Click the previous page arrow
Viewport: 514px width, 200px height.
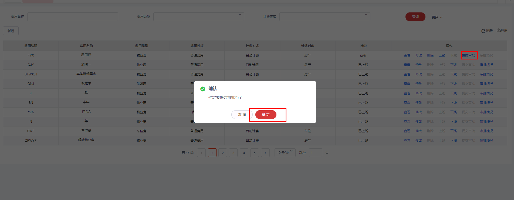201,153
